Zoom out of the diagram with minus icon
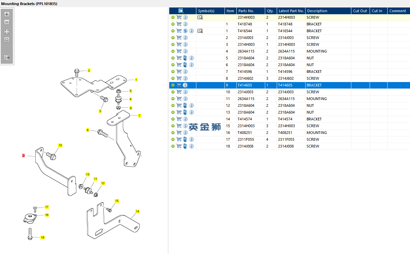This screenshot has height=254, width=410. [7, 22]
